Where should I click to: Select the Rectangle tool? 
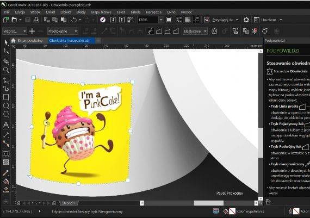6,97
